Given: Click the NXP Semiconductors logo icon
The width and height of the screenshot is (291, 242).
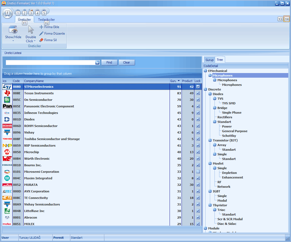Looking at the screenshot, I should [7, 146].
